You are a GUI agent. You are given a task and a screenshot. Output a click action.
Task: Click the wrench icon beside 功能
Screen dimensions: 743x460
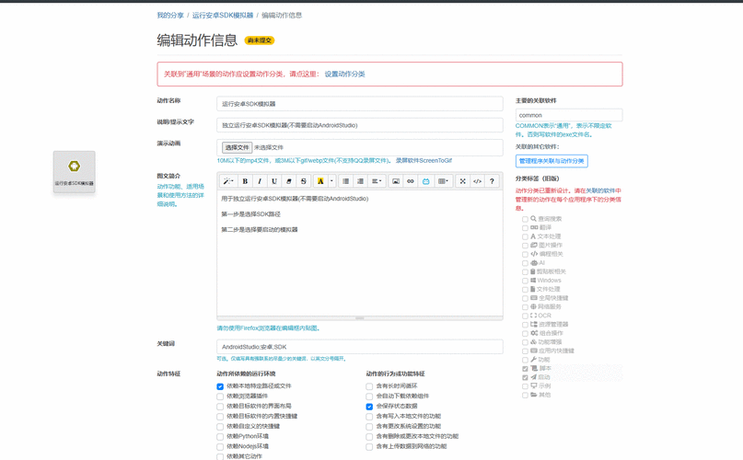tap(534, 360)
